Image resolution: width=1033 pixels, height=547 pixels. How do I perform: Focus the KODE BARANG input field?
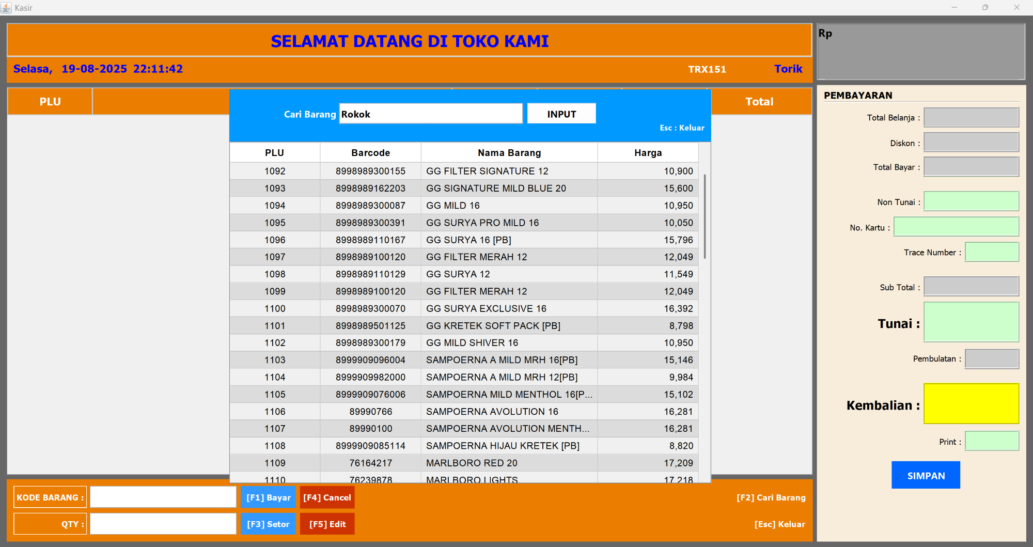tap(163, 497)
